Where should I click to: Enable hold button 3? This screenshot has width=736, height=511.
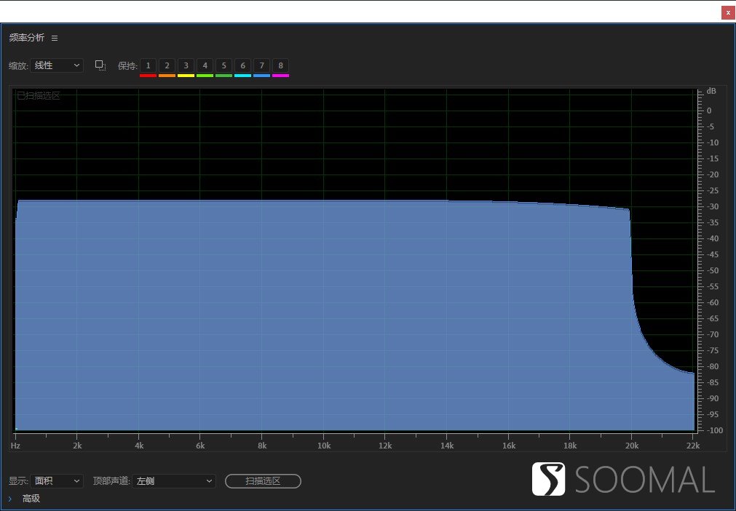pos(186,65)
